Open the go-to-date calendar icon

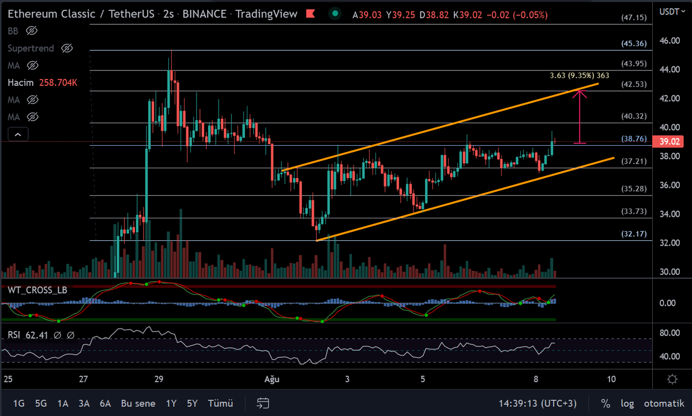[x=263, y=403]
